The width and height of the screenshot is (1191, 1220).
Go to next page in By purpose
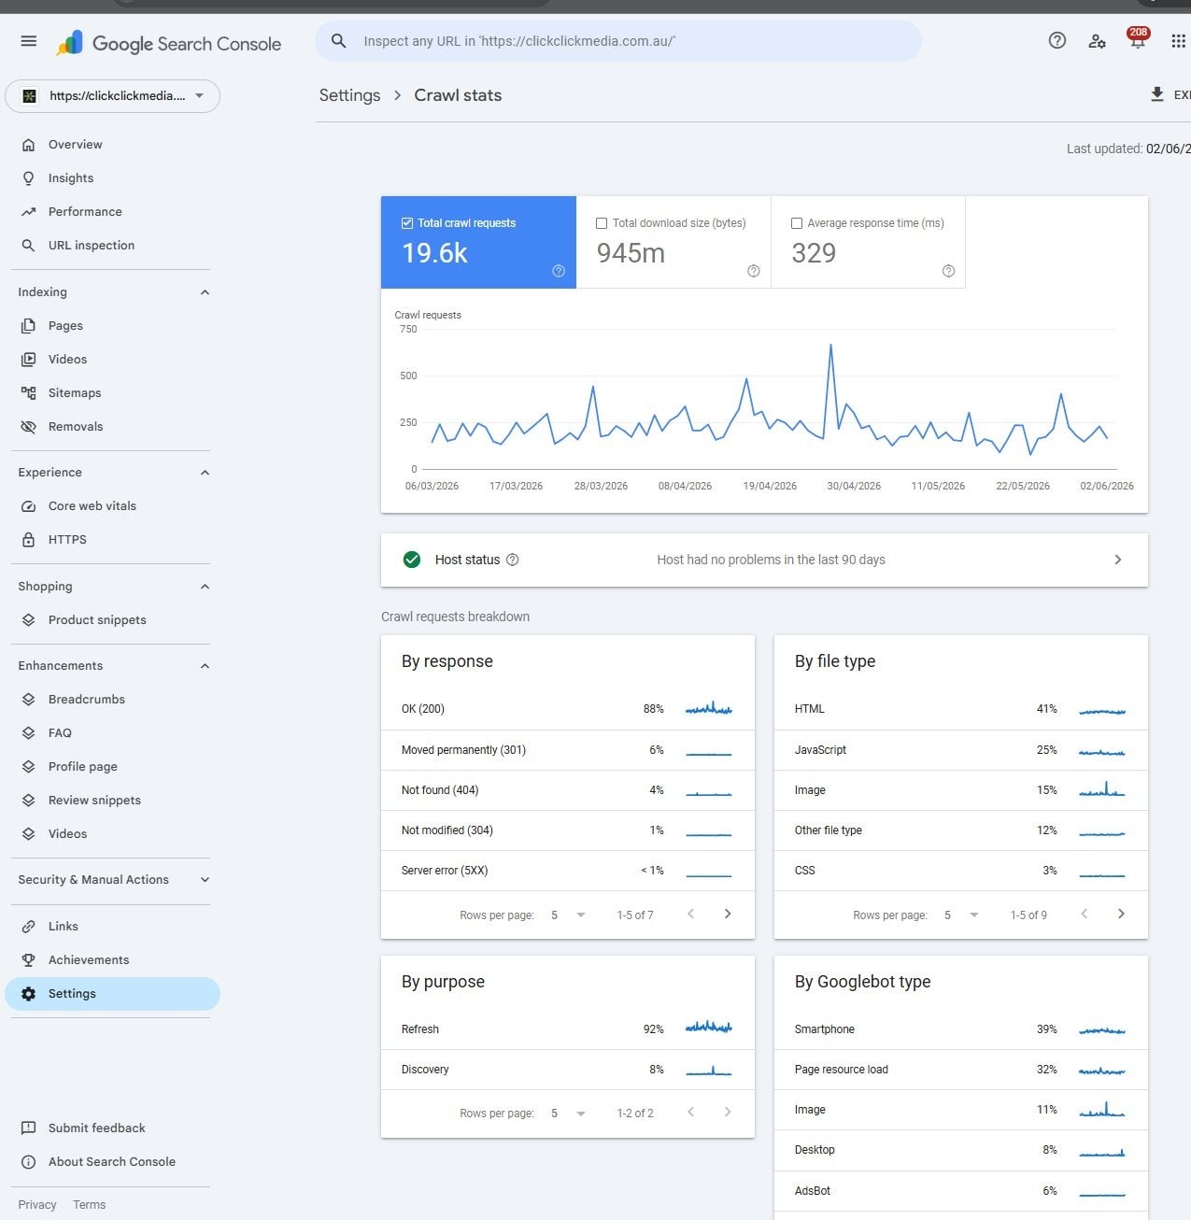click(x=728, y=1112)
